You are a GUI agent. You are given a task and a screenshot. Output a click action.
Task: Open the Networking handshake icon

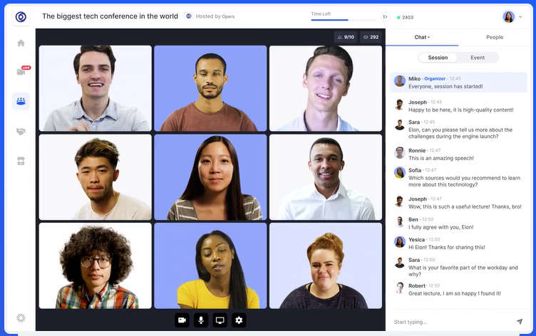(21, 132)
